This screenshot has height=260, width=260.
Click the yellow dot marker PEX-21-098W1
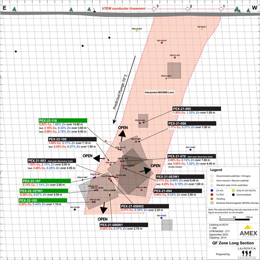(110, 193)
